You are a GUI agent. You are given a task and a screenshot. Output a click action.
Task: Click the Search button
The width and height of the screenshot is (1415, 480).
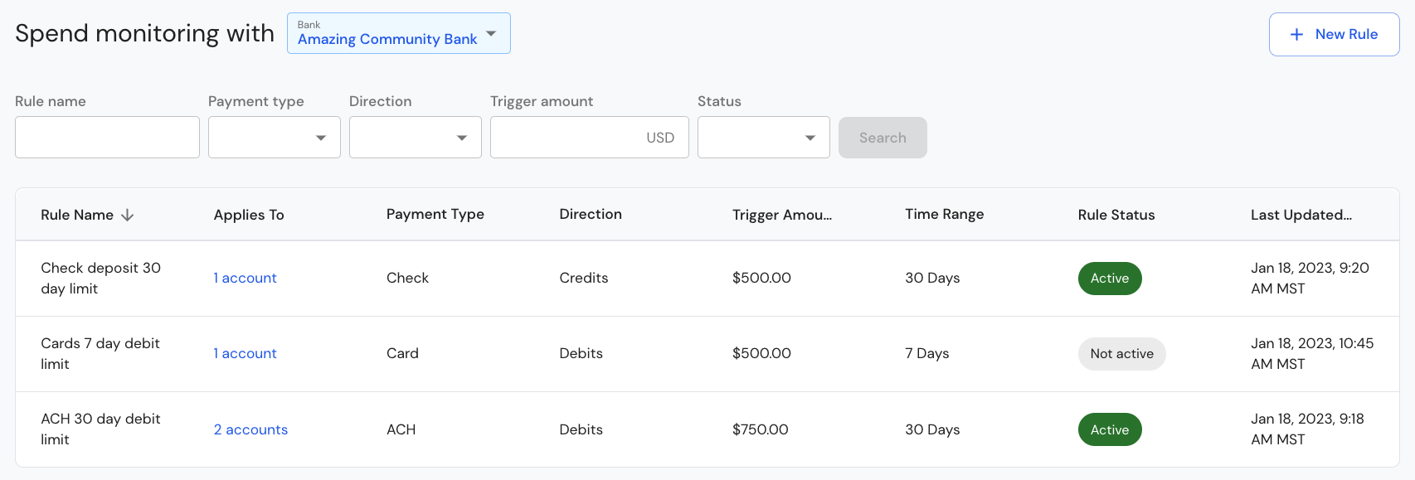pyautogui.click(x=883, y=138)
